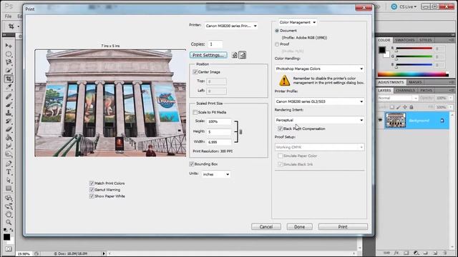Select the Proof radio button
The width and height of the screenshot is (458, 257).
[277, 44]
